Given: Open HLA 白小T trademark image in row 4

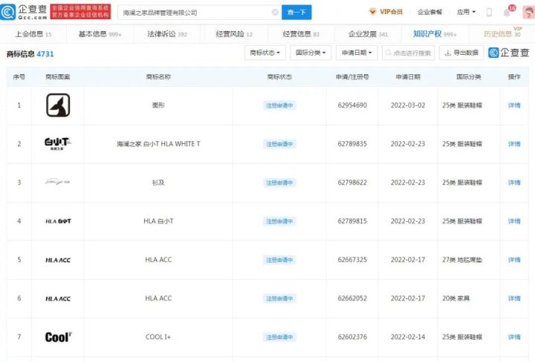Looking at the screenshot, I should pyautogui.click(x=58, y=221).
